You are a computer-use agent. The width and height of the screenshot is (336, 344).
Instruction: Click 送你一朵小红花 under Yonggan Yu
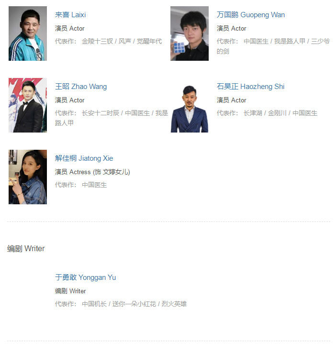coord(134,304)
